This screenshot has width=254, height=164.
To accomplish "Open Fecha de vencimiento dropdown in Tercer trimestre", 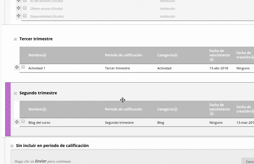I will 212,60.
